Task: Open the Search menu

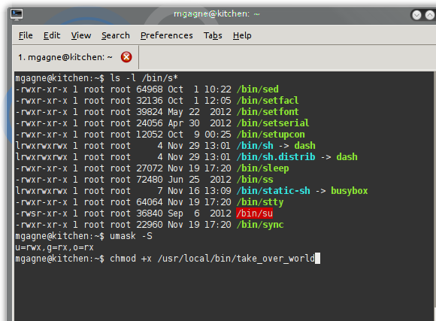Action: tap(116, 35)
